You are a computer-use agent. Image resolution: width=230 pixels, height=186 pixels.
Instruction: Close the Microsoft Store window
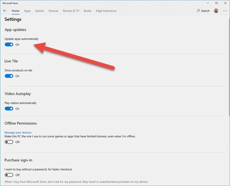tap(225, 3)
